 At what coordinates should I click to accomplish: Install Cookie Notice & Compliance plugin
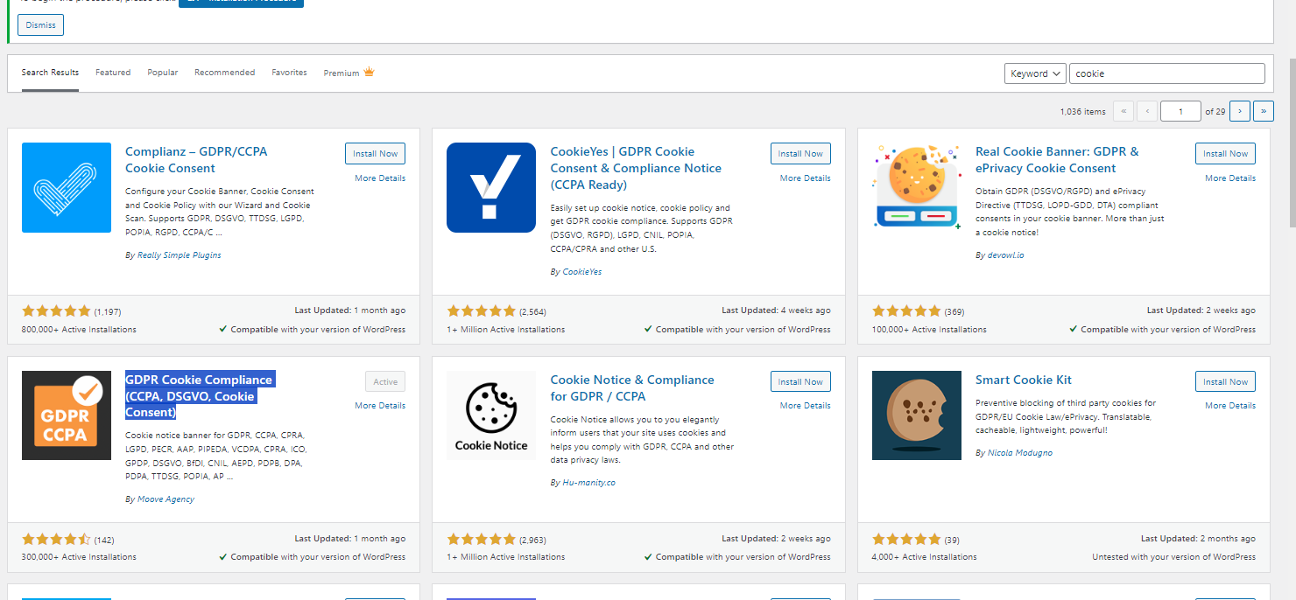coord(800,381)
